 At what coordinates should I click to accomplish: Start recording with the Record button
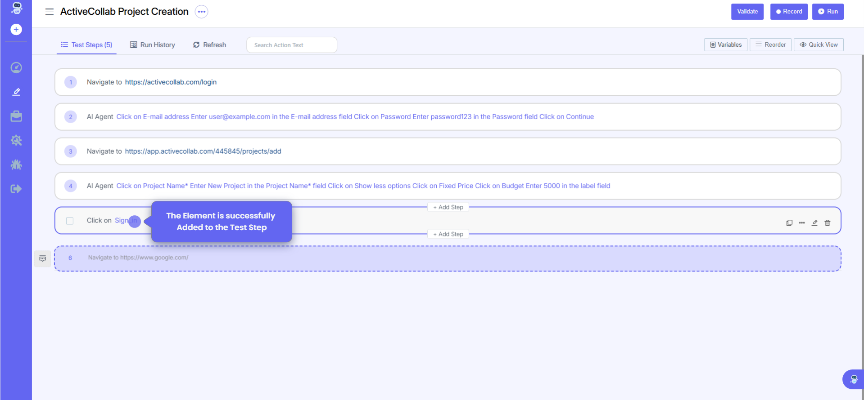click(x=788, y=12)
